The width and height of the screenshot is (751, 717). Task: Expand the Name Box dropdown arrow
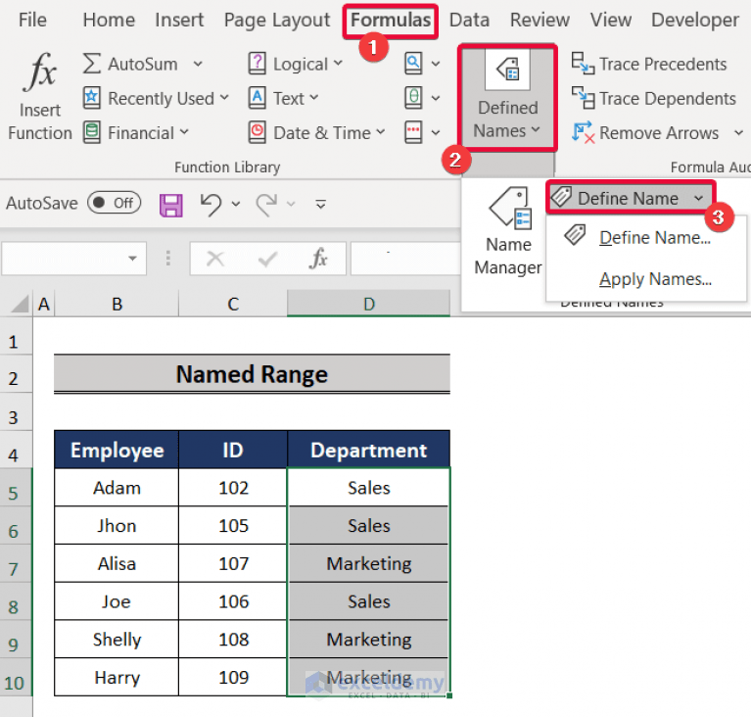click(x=132, y=259)
